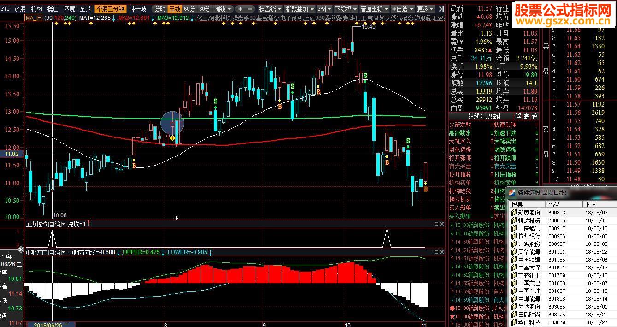Click the MA3 down arrow indicator
The width and height of the screenshot is (617, 327).
coord(192,18)
